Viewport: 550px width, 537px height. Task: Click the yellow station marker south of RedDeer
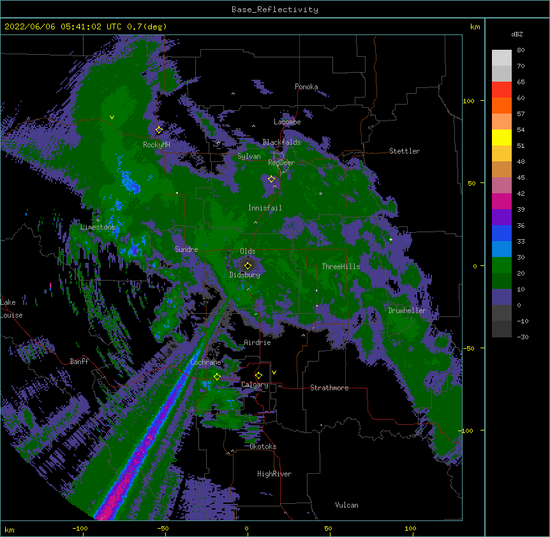pos(271,179)
